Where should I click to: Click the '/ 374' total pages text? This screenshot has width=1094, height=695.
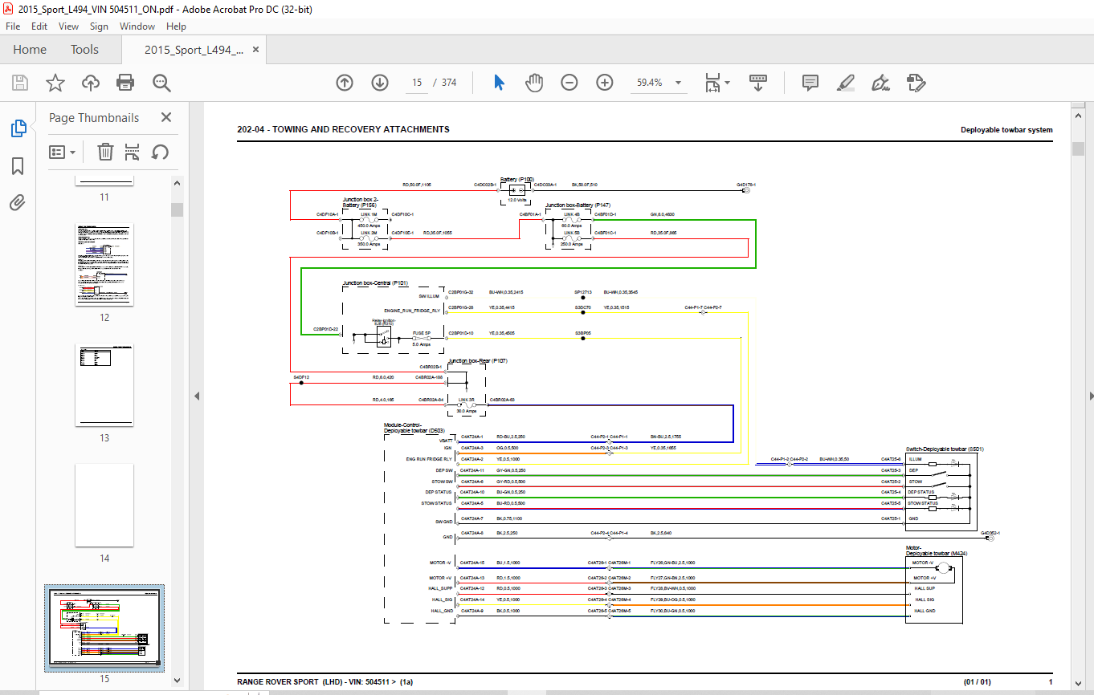[444, 83]
